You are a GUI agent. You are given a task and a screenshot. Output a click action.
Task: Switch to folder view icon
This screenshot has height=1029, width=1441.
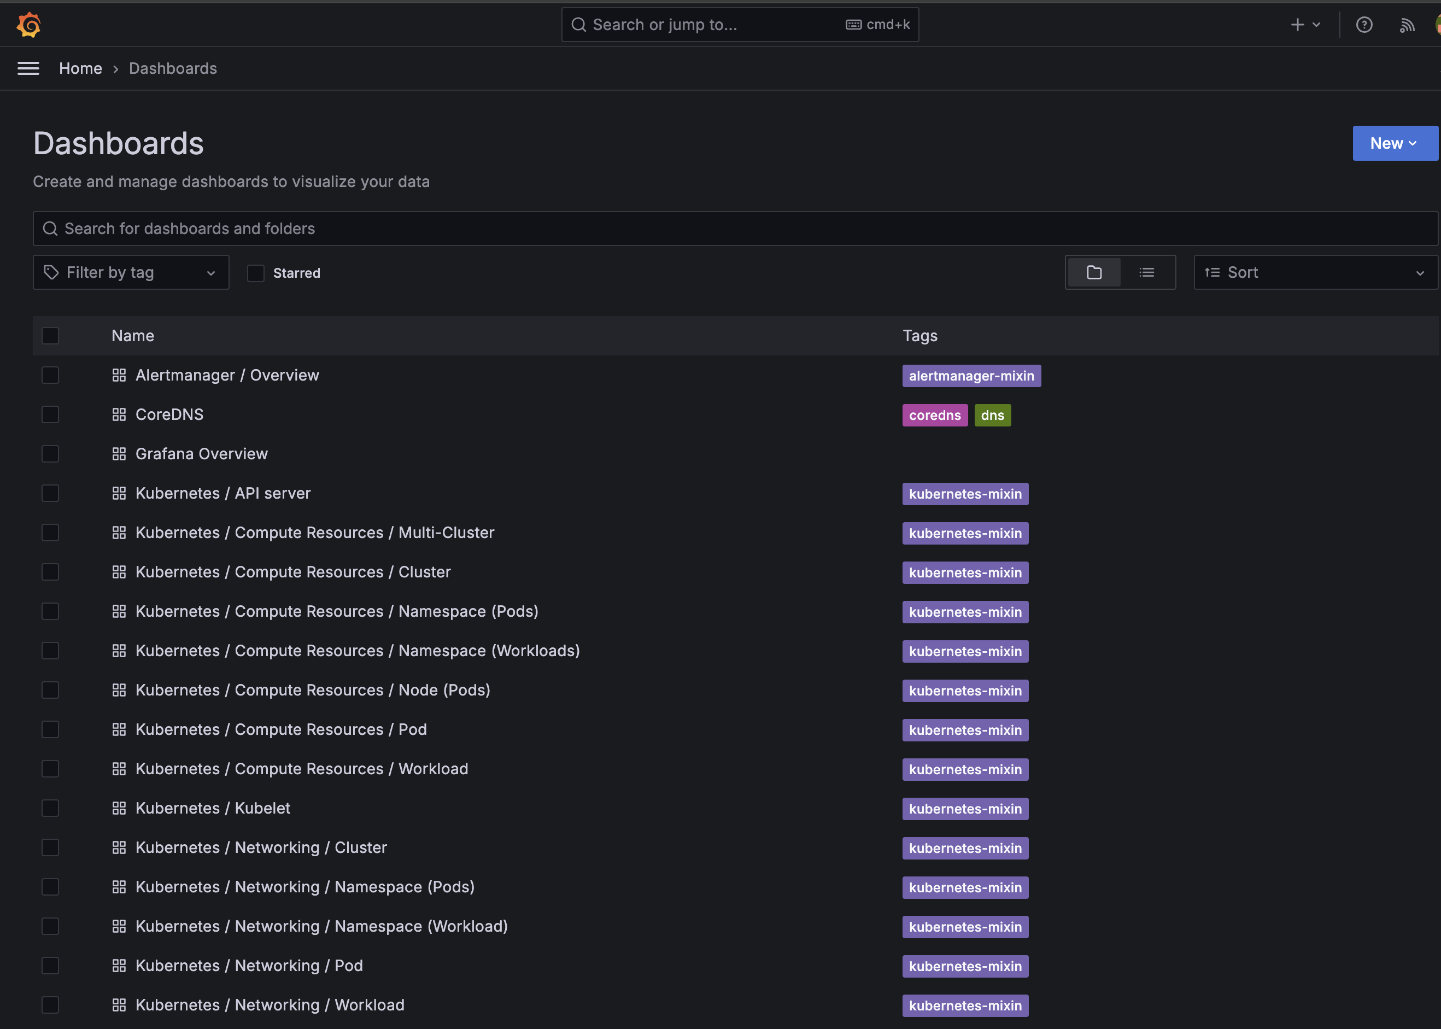[x=1094, y=272]
